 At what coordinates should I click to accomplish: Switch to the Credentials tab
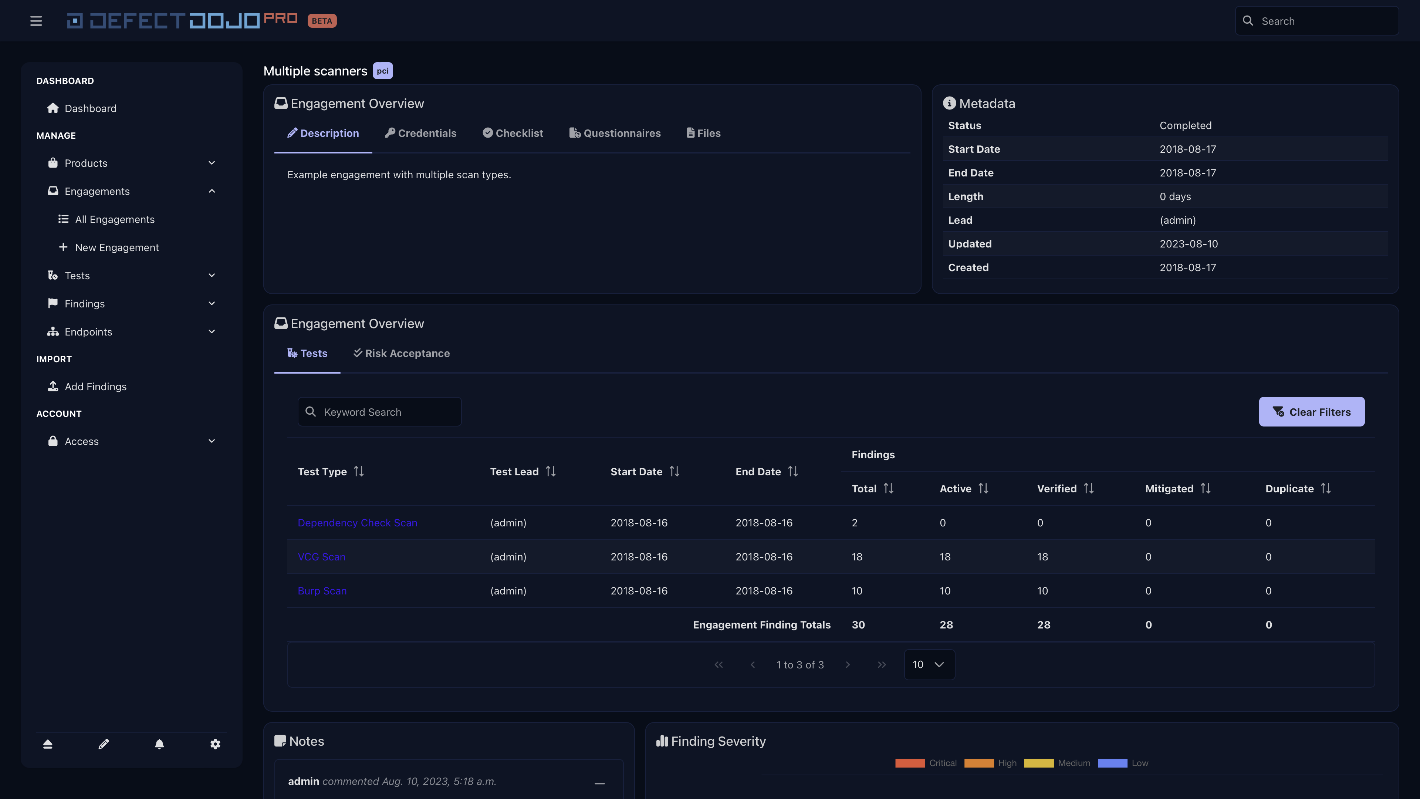421,133
